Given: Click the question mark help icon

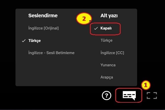Looking at the screenshot, I should click(107, 96).
